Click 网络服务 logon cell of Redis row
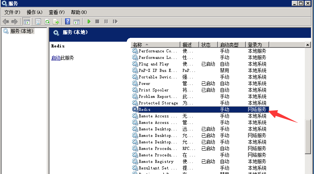314x174 pixels. point(257,109)
